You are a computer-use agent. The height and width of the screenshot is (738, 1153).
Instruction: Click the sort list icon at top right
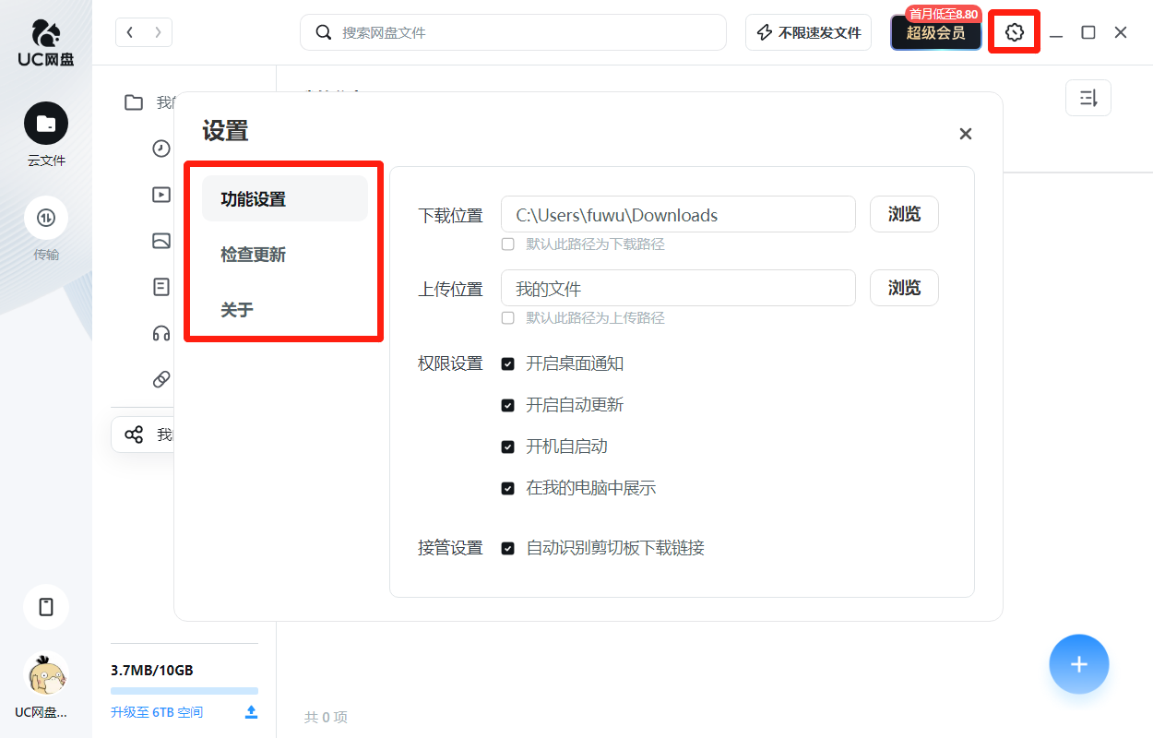coord(1088,98)
